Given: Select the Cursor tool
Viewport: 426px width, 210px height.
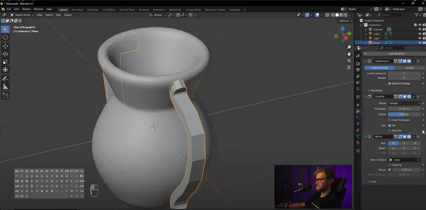Looking at the screenshot, I should [5, 37].
